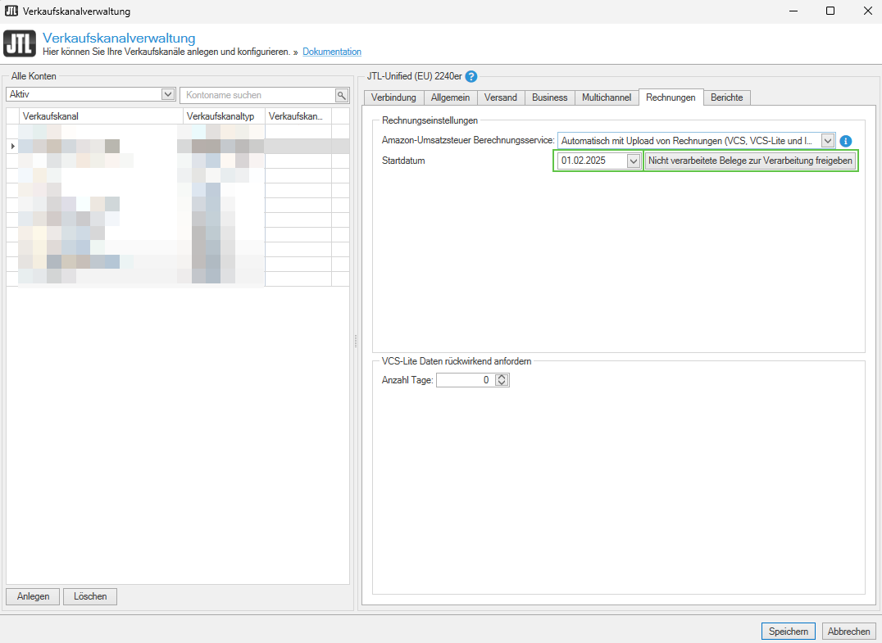Click the Anzahl Tage spinner arrows

click(502, 380)
